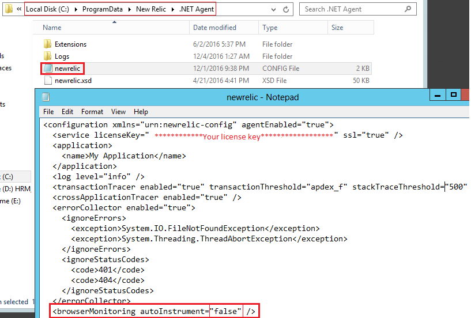471x318 pixels.
Task: Click the <errorCollector enabled="true"> line
Action: [x=124, y=208]
